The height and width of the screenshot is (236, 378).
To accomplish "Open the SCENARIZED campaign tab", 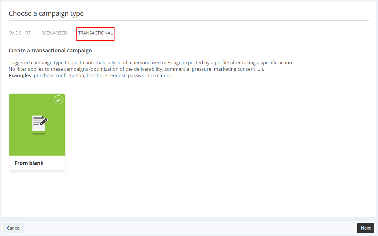I will tap(54, 33).
